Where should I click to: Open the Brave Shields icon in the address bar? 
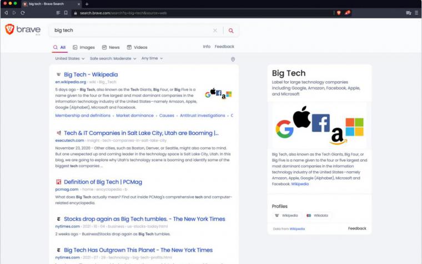click(x=339, y=13)
